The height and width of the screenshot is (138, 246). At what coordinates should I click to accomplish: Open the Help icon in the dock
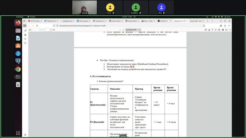(x=18, y=54)
